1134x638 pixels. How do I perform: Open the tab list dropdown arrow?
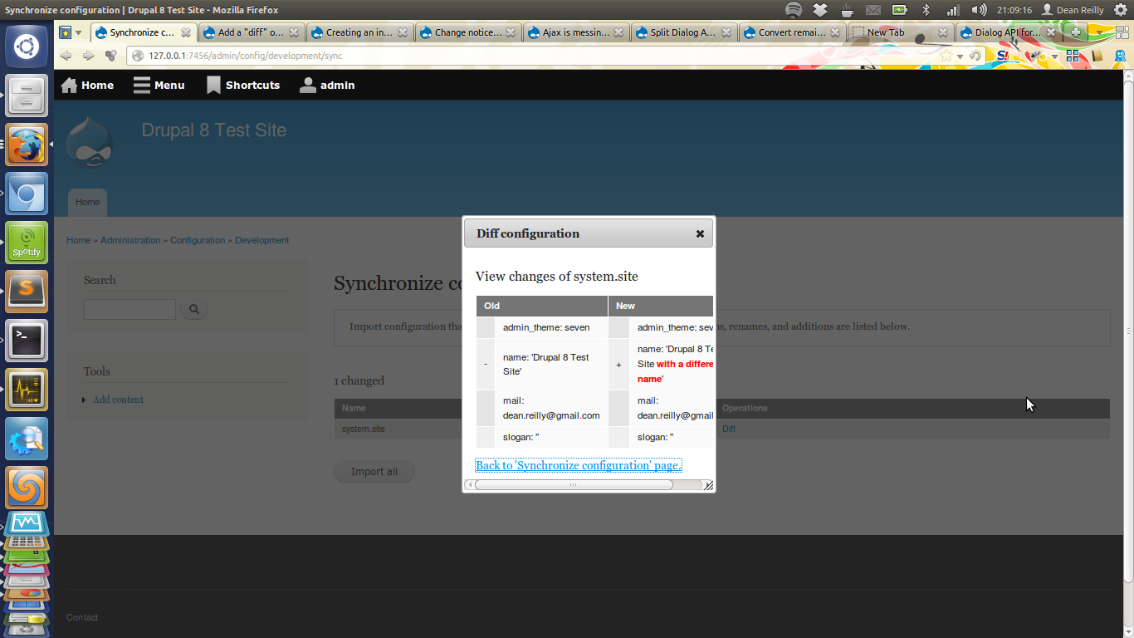(1100, 32)
